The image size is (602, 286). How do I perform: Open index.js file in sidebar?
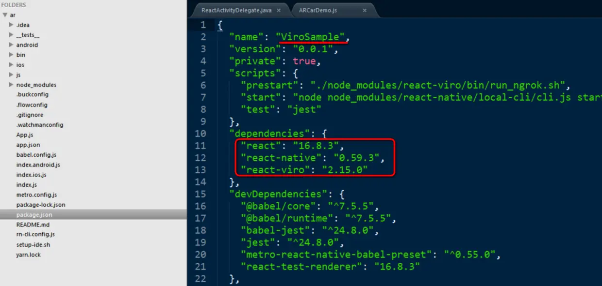(26, 185)
